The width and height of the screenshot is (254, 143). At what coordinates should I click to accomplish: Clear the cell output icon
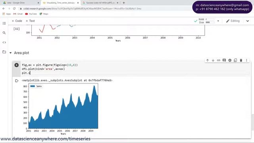pos(17,81)
